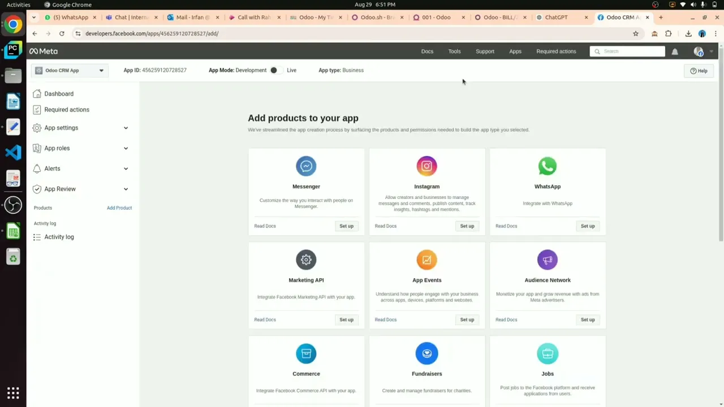Image resolution: width=724 pixels, height=407 pixels.
Task: Open the tab search dropdown arrow
Action: pyautogui.click(x=34, y=18)
